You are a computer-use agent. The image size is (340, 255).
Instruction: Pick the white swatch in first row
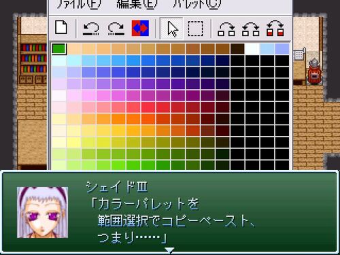(252, 49)
